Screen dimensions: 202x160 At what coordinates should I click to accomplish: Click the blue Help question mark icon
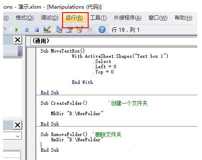click(102, 30)
